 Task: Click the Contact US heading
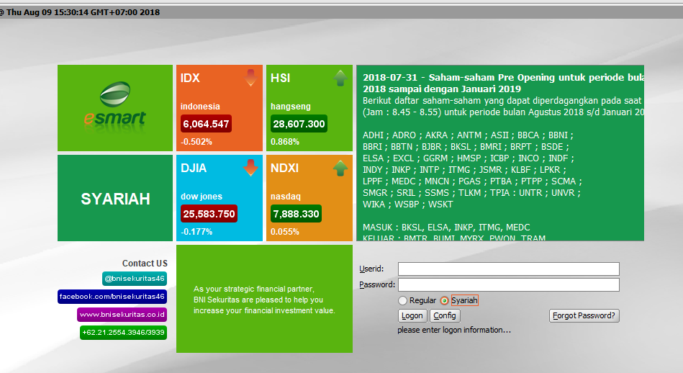pyautogui.click(x=145, y=264)
